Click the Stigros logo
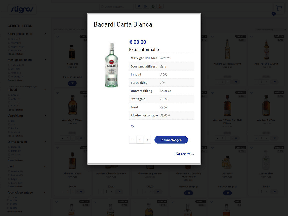The image size is (288, 216). 22,9
